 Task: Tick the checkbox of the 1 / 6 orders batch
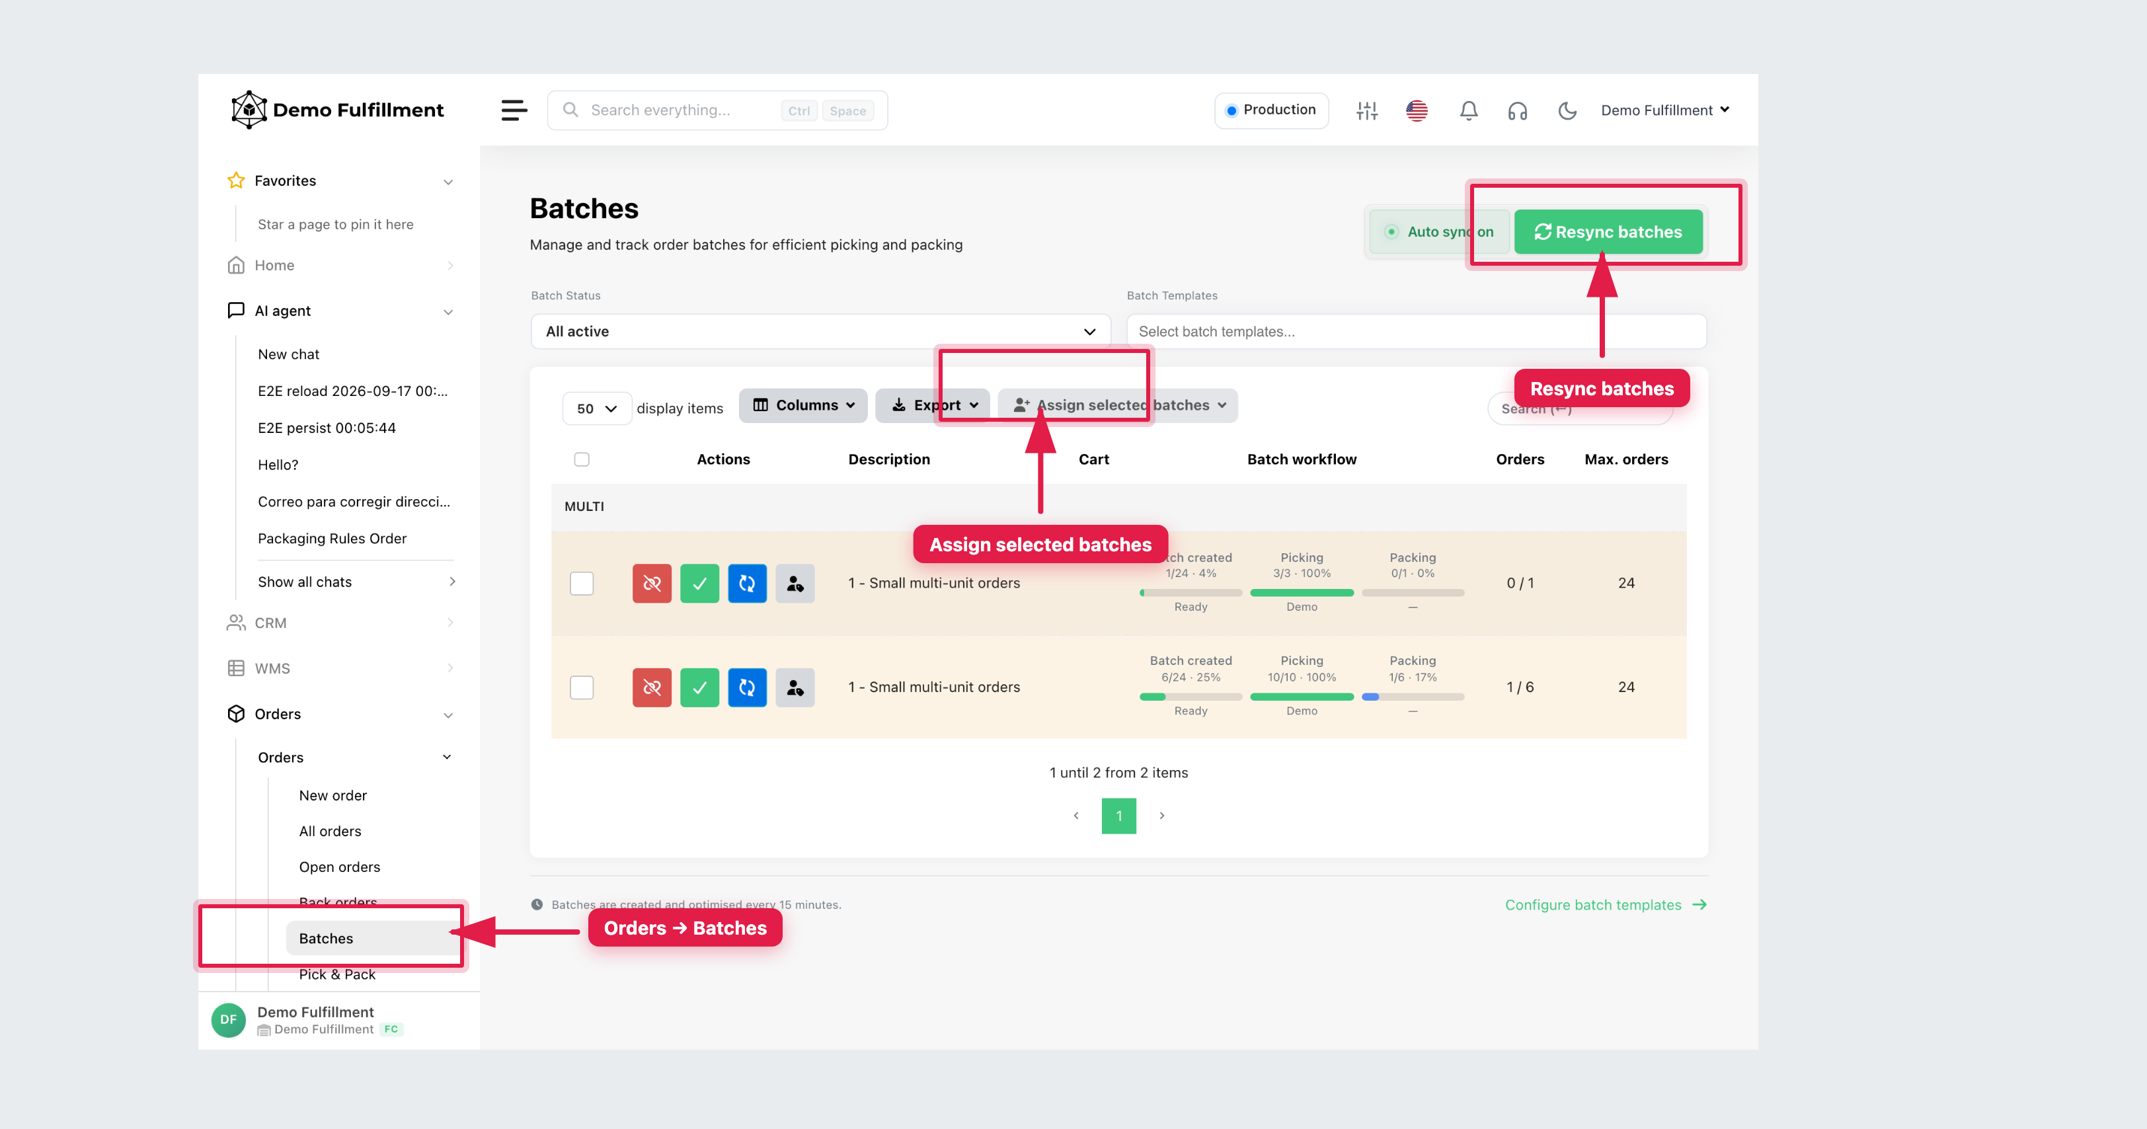(582, 687)
